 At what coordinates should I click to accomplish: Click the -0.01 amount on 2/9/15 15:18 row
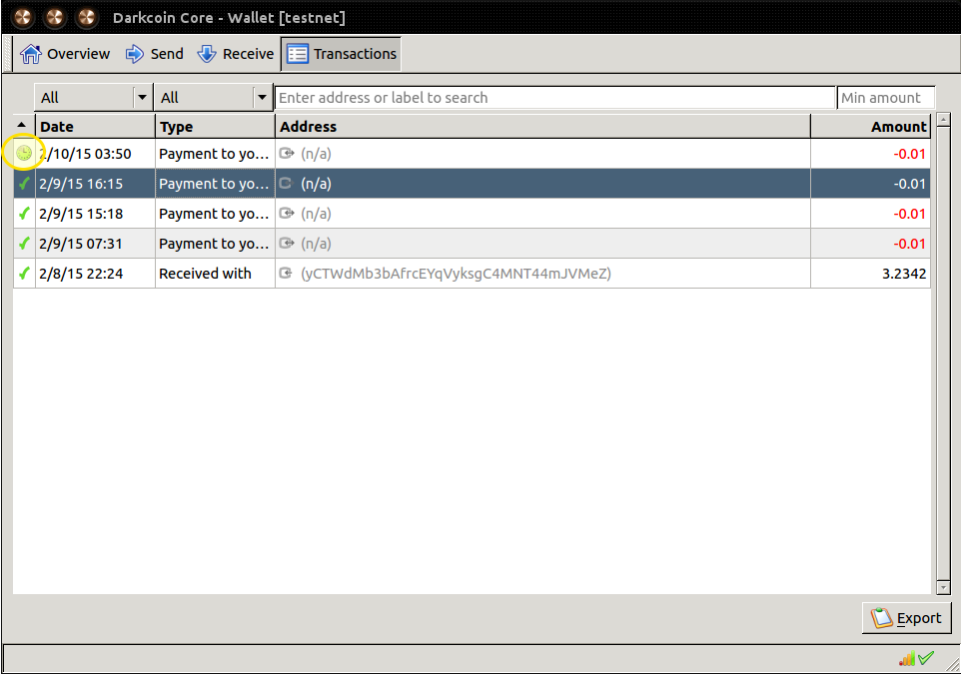point(909,214)
